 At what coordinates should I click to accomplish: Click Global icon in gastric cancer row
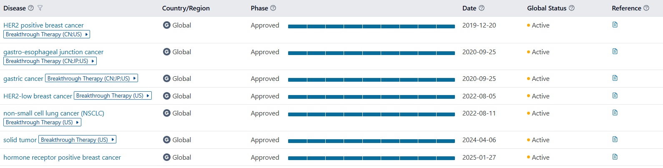tap(167, 78)
